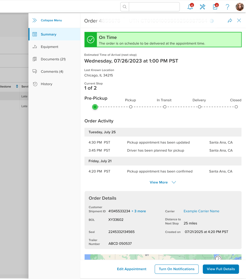Open the Equipment menu item
Screen dimensions: 246x279
coord(49,47)
